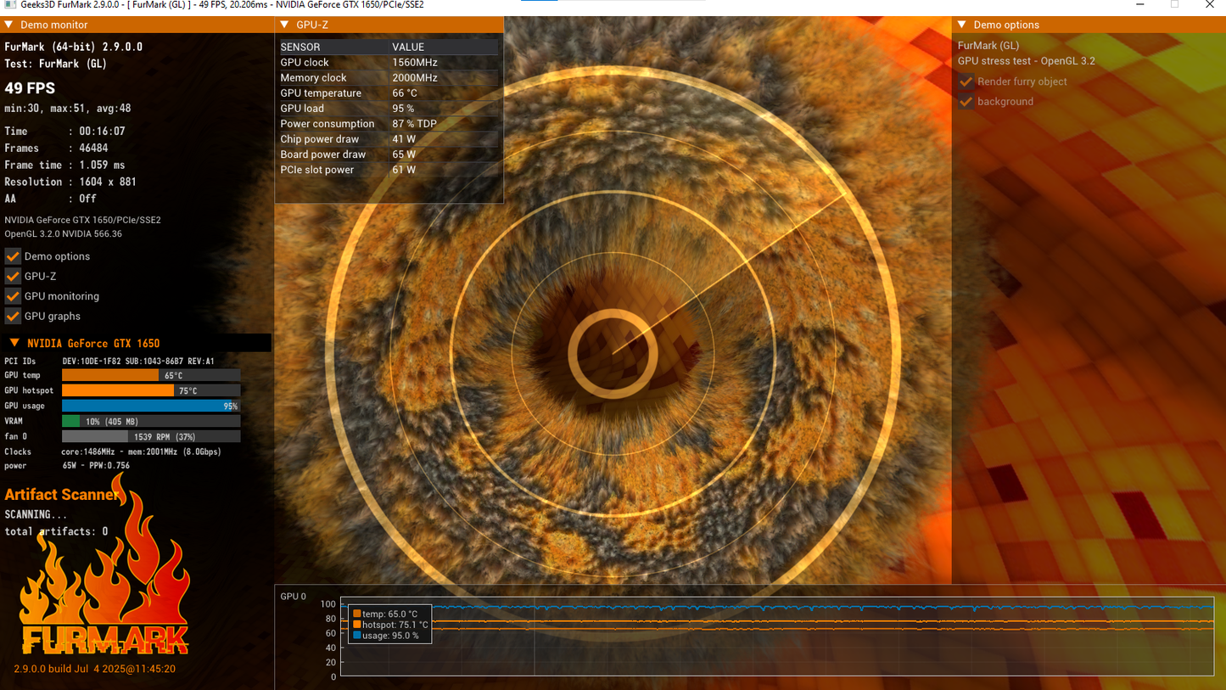Collapse the Demo monitor panel triangle
1226x690 pixels.
[9, 25]
